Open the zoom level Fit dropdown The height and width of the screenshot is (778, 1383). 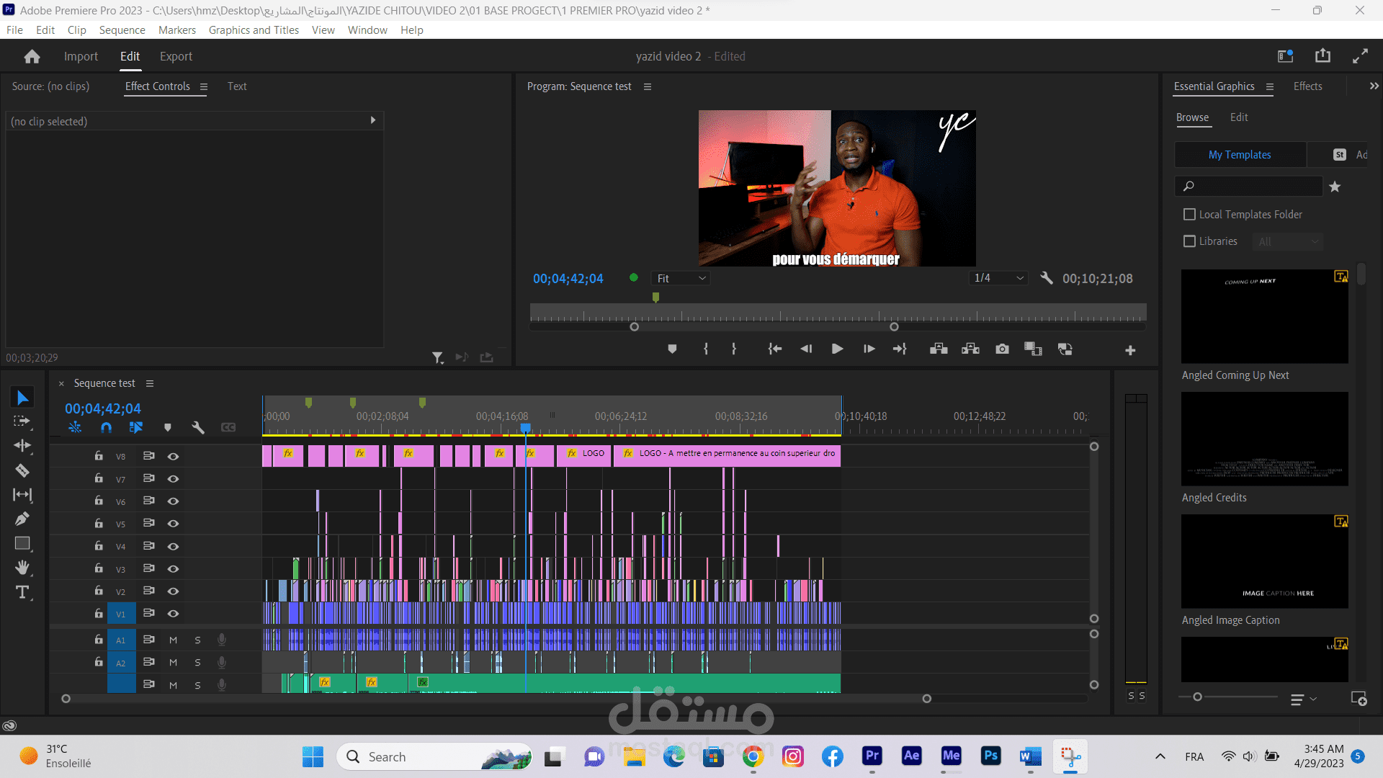pyautogui.click(x=680, y=277)
